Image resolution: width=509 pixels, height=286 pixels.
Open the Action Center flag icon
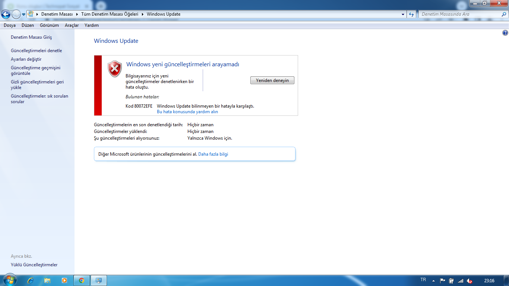pyautogui.click(x=442, y=281)
